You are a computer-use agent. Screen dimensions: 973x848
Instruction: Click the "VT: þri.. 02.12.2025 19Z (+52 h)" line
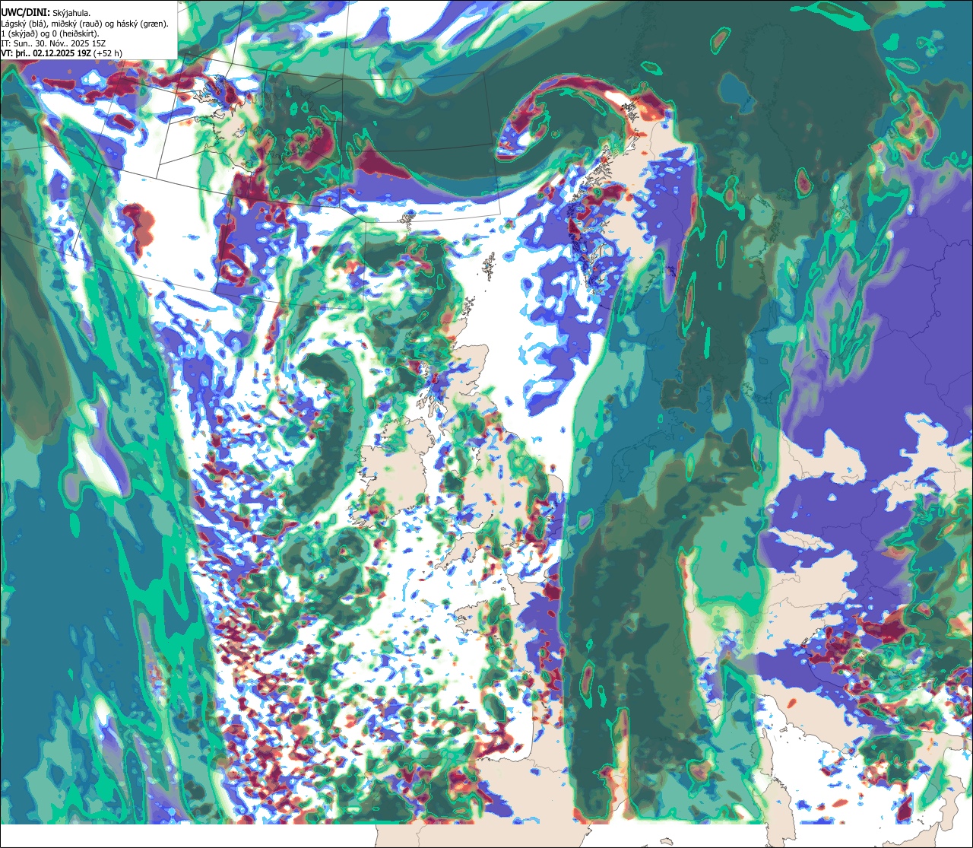pyautogui.click(x=62, y=53)
